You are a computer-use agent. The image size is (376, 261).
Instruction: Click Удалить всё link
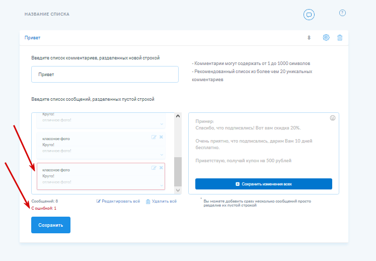pos(161,201)
